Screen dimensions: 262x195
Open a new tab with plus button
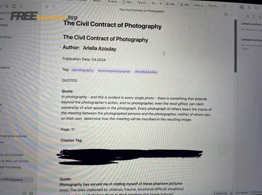(x=224, y=6)
